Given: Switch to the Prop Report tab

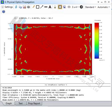Looking at the screenshot, I should point(34,103).
